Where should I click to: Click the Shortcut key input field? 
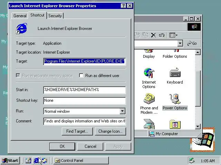click(84, 101)
